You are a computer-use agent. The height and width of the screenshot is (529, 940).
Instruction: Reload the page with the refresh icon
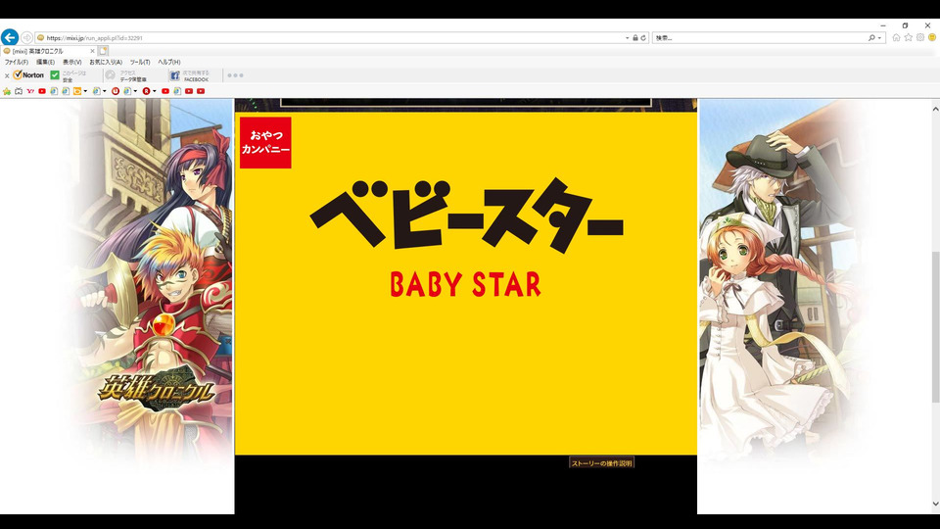click(643, 38)
